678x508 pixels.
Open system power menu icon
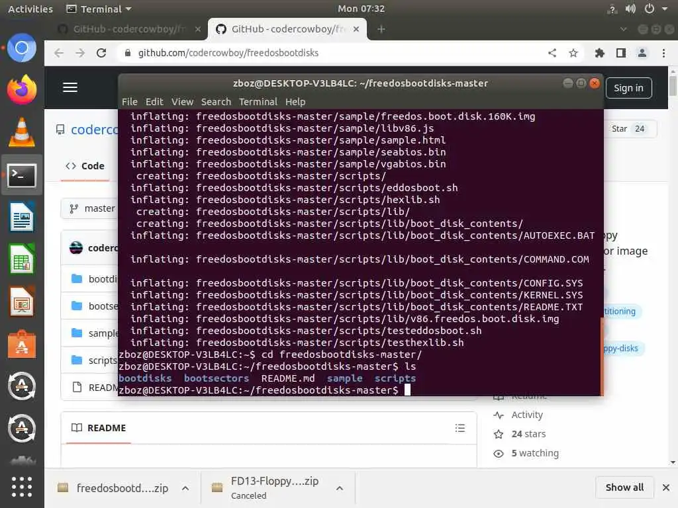coord(650,9)
